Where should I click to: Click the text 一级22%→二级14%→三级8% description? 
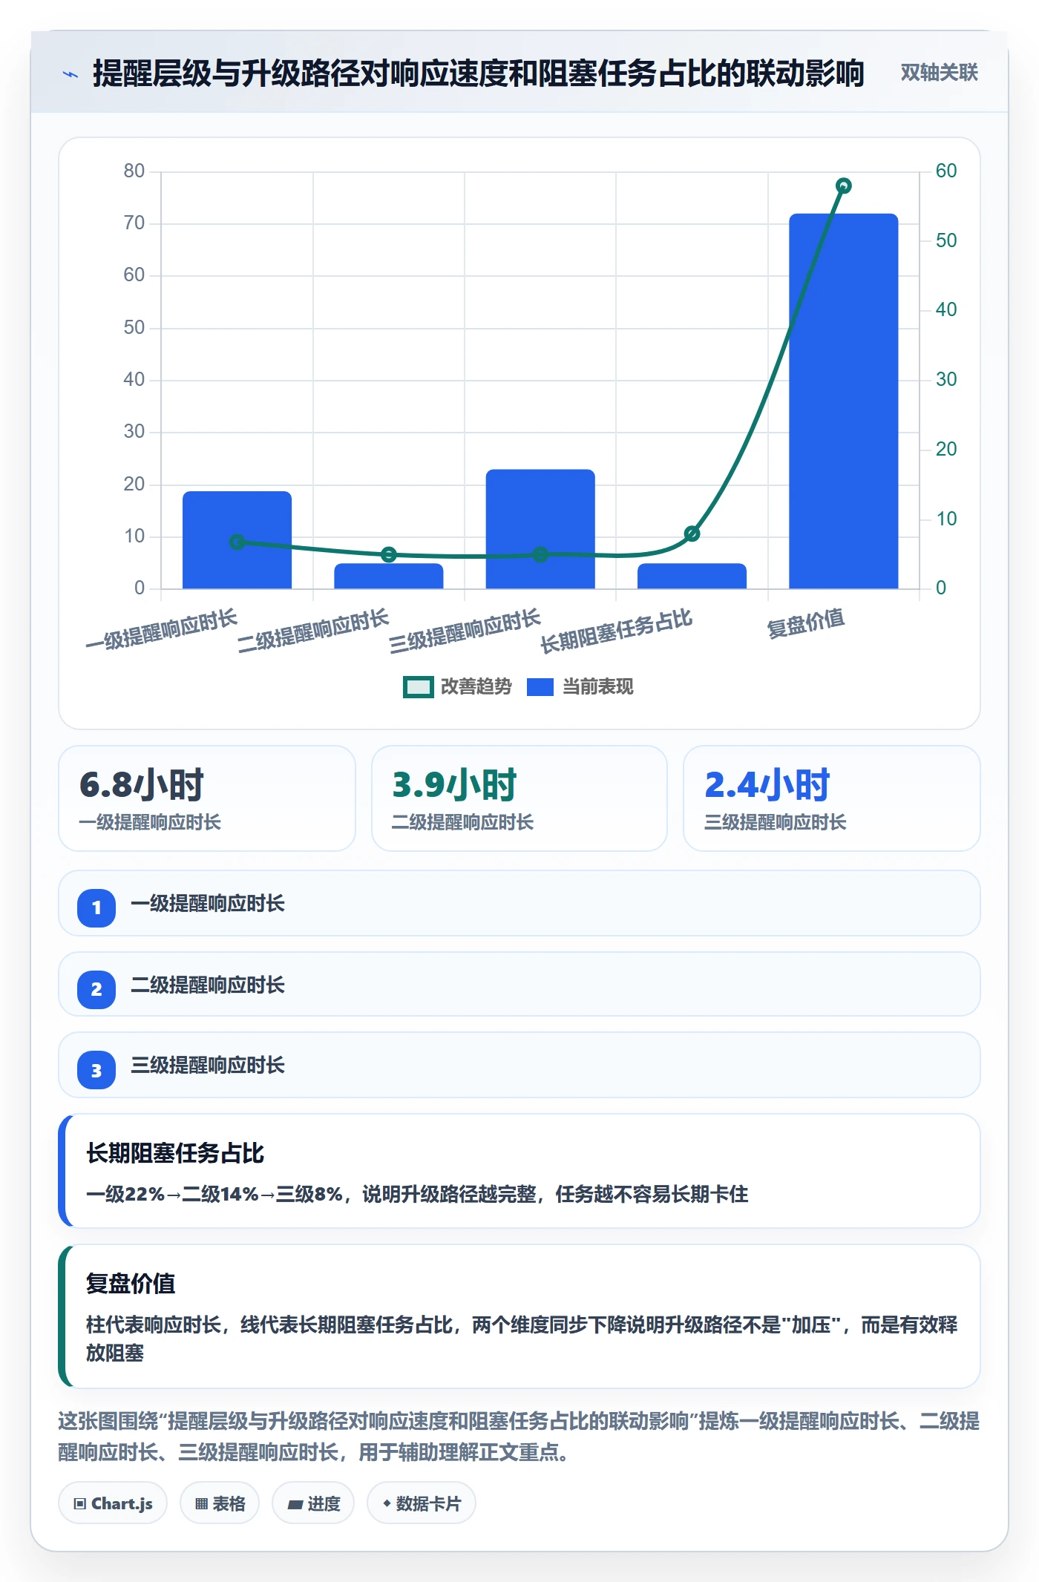coord(417,1195)
